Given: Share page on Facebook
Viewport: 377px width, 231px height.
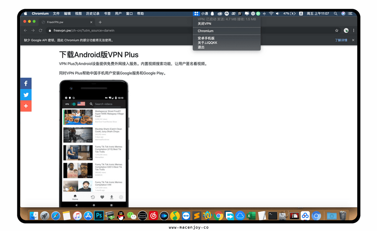Looking at the screenshot, I should (x=26, y=84).
